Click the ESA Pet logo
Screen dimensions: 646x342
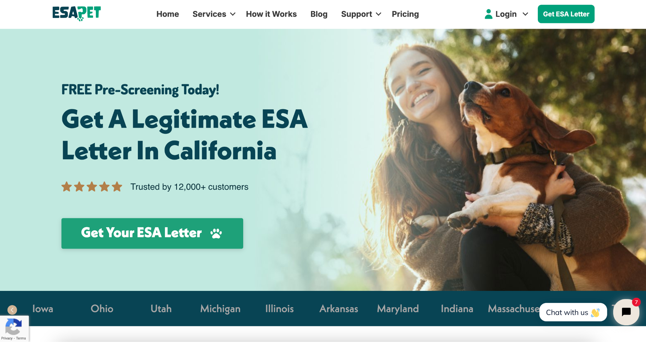[77, 14]
